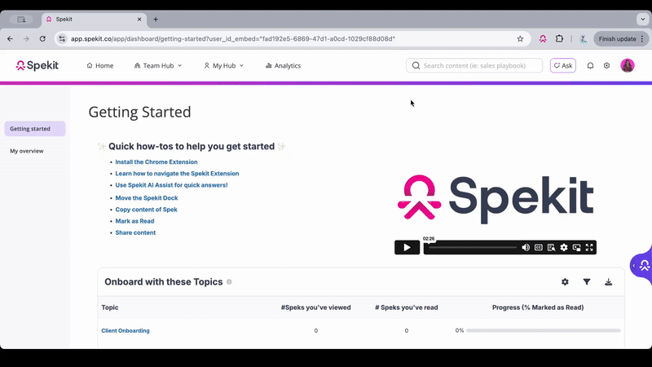Open Learn how to navigate Spekit Extension

pyautogui.click(x=177, y=174)
